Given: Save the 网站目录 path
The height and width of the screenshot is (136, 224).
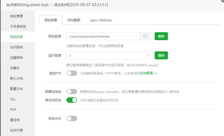Looking at the screenshot, I should coord(161,36).
